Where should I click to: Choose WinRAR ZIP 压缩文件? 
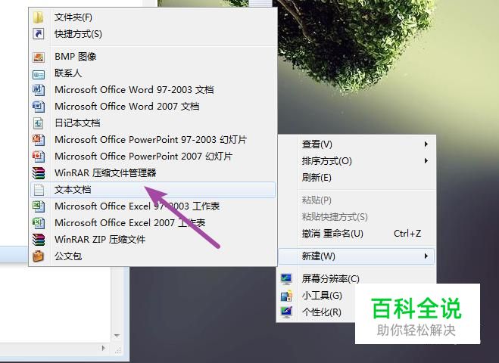(153, 239)
